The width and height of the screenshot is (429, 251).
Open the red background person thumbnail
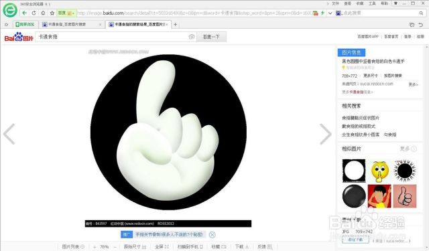[379, 196]
